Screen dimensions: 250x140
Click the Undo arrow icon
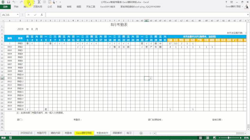click(x=14, y=2)
